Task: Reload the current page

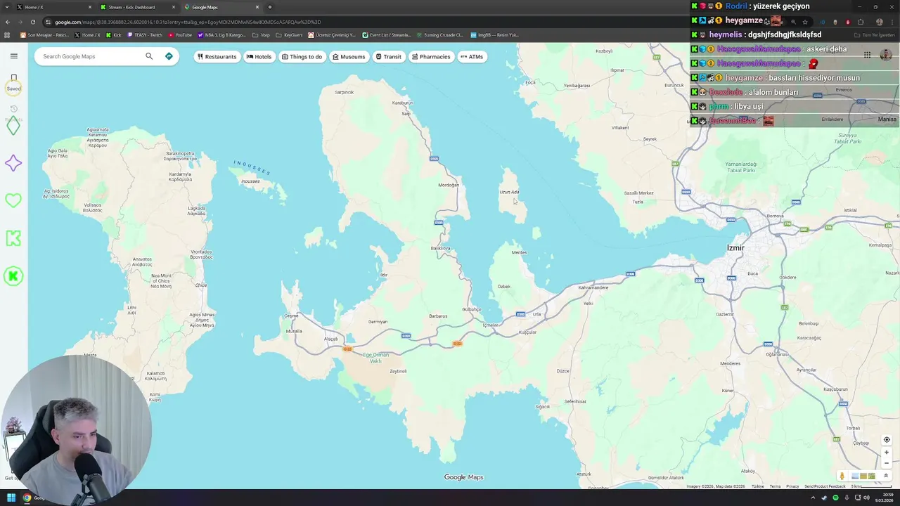Action: point(32,22)
